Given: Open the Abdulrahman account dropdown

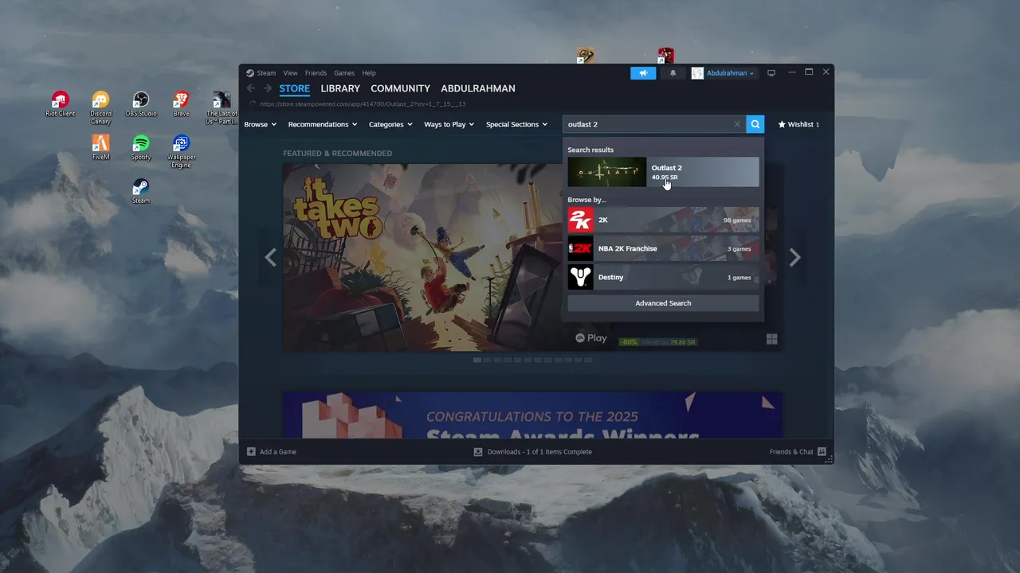Looking at the screenshot, I should [x=723, y=73].
